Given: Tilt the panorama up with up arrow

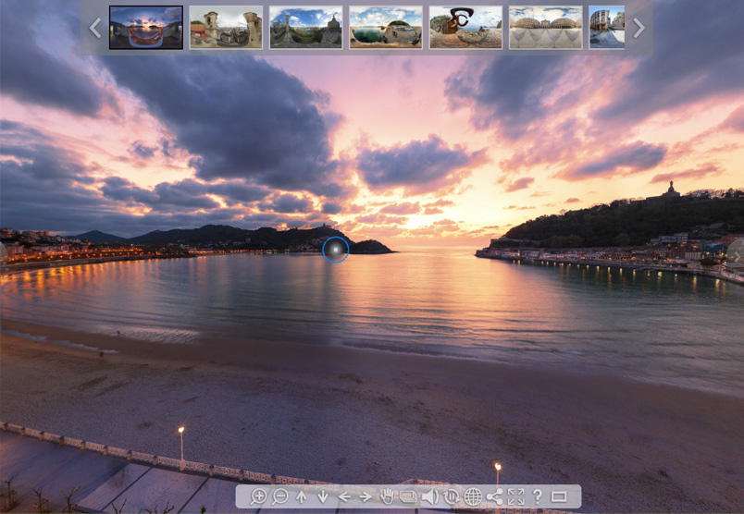Looking at the screenshot, I should [x=302, y=496].
